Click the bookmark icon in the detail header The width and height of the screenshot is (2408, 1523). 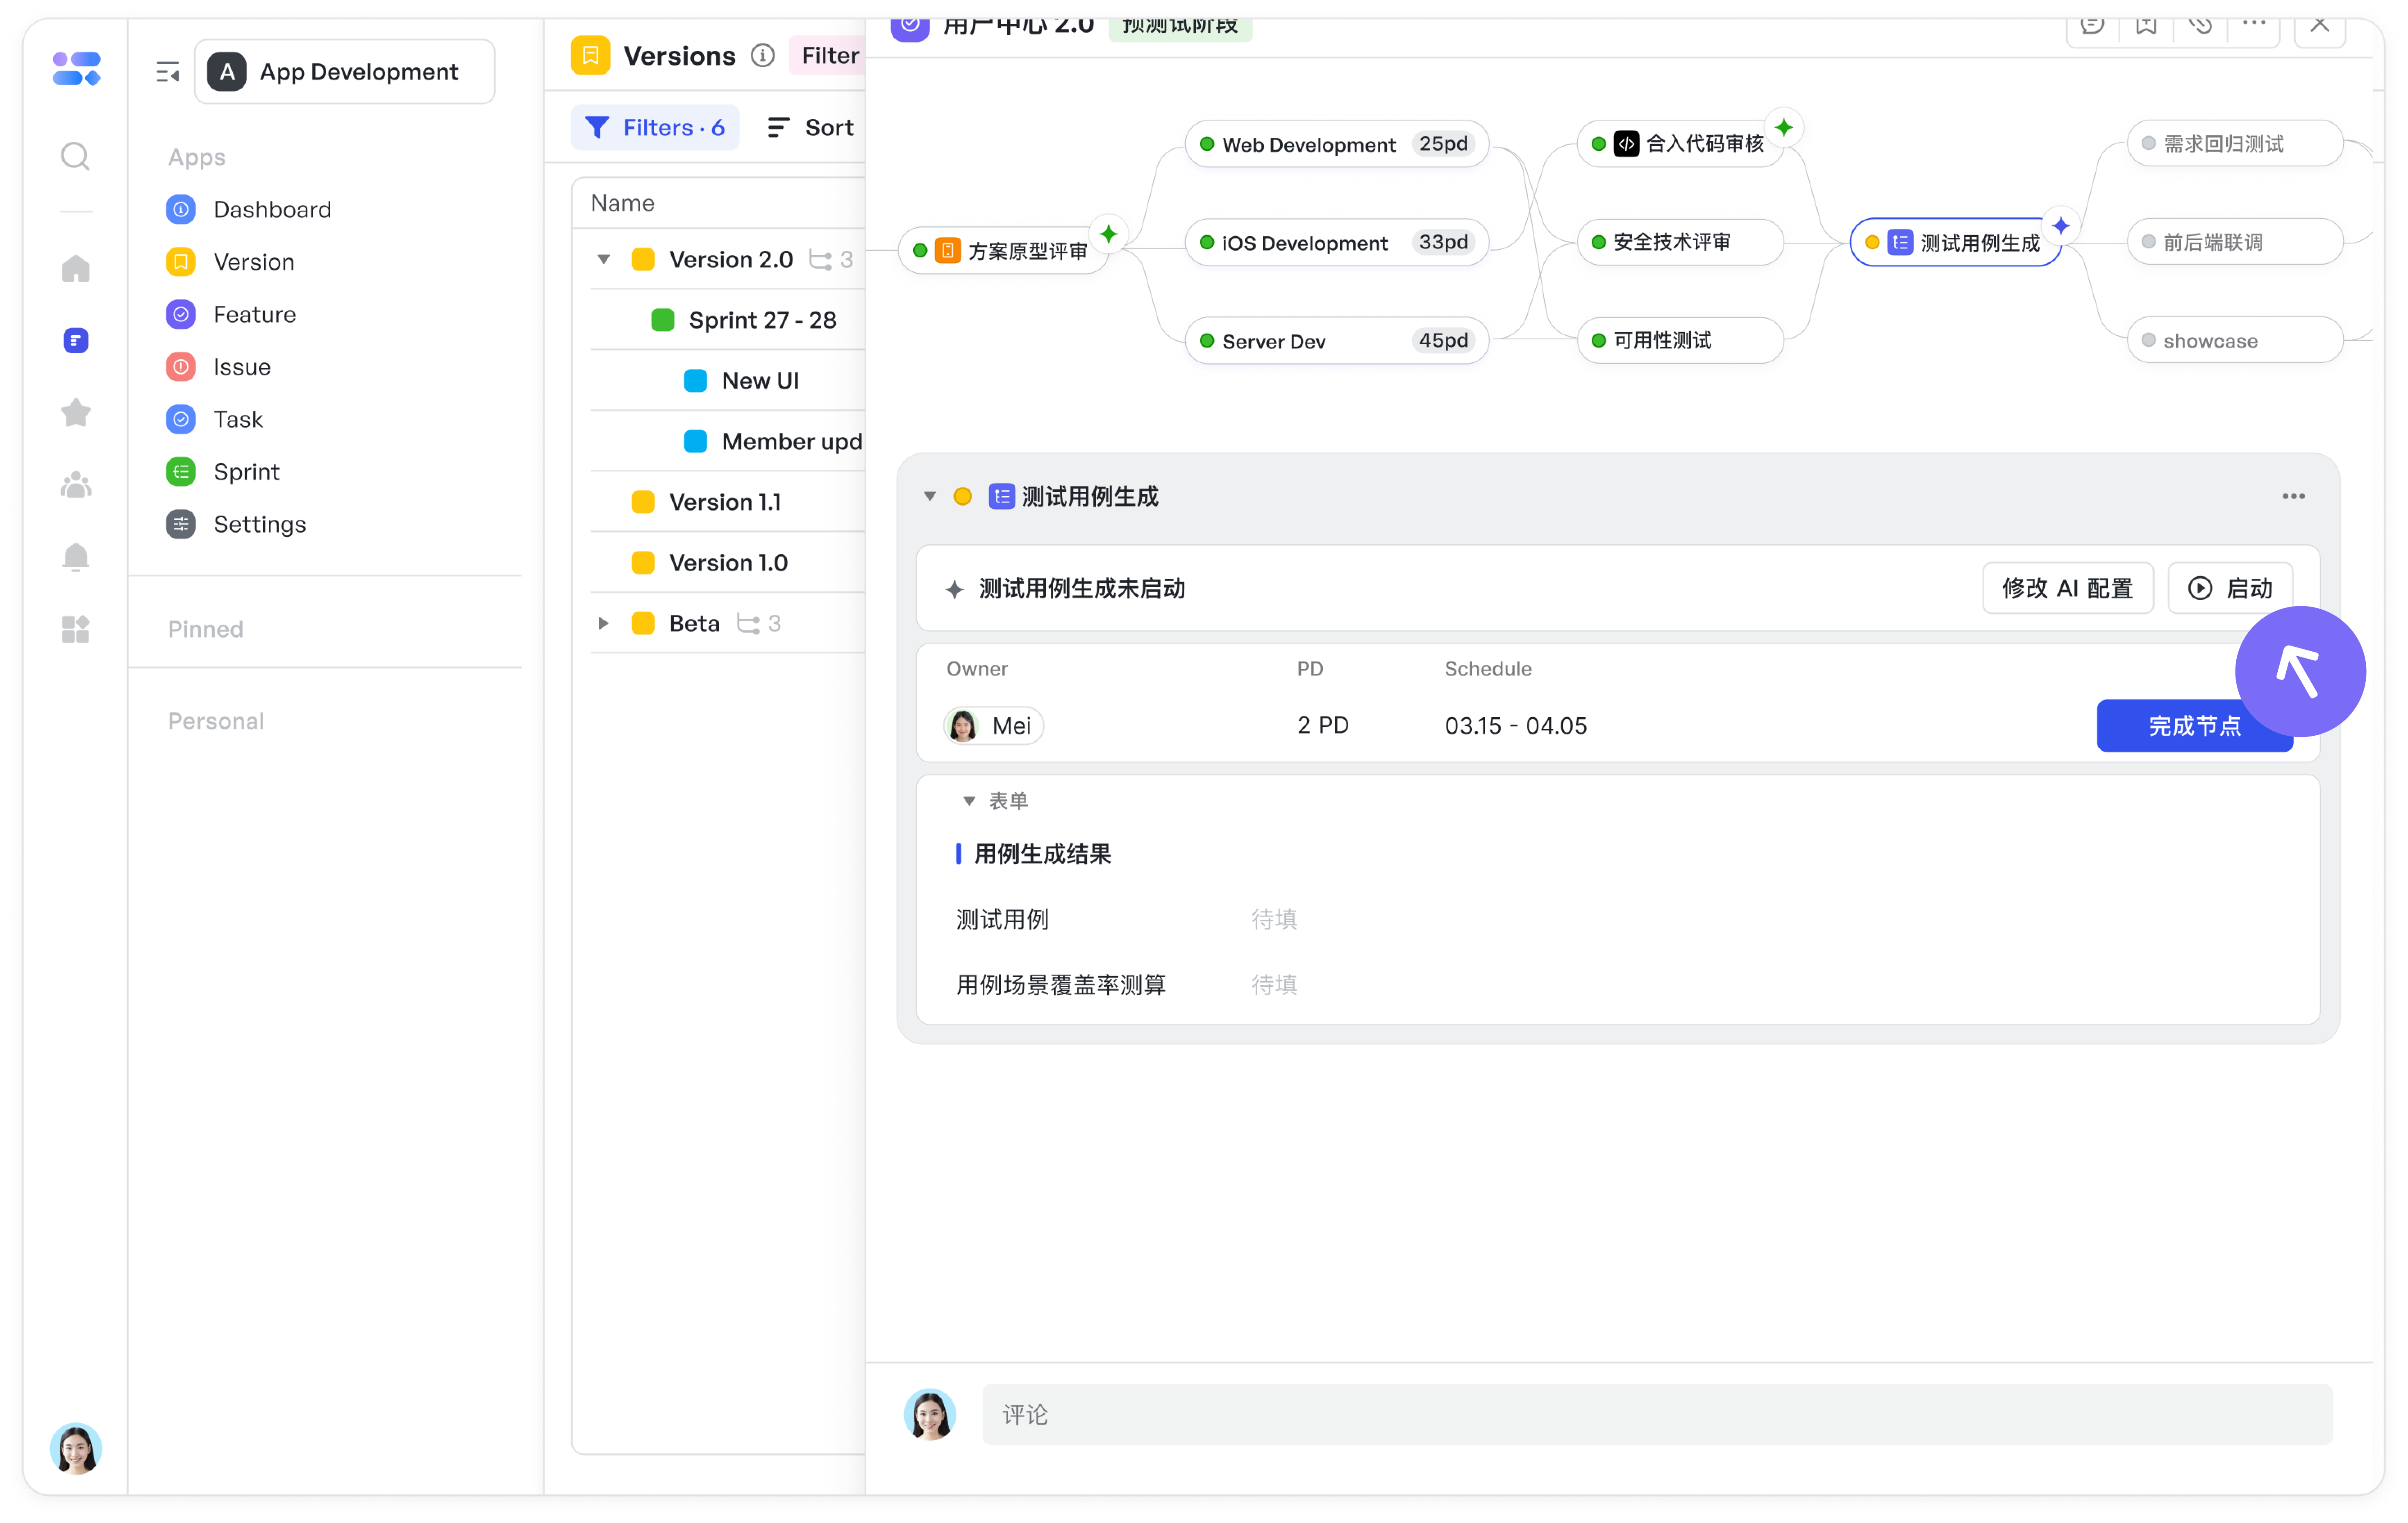[x=2146, y=24]
